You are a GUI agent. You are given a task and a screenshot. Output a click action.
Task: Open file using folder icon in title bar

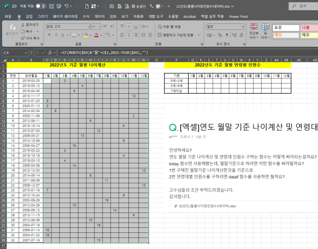click(x=14, y=6)
